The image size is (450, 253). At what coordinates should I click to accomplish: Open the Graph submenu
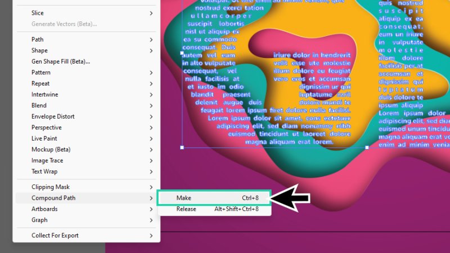(87, 220)
